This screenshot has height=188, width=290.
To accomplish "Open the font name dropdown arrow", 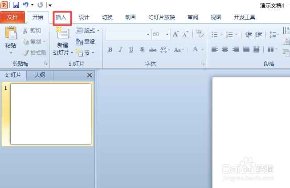I will click(x=148, y=35).
